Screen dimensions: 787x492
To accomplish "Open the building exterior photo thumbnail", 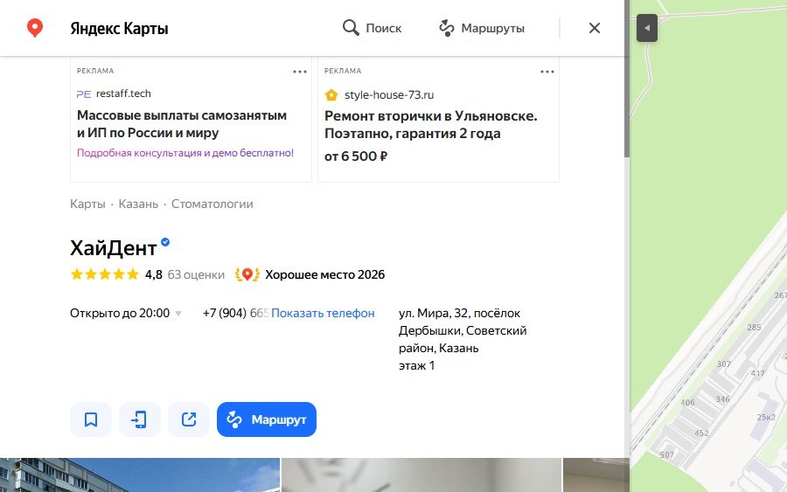I will (x=140, y=475).
